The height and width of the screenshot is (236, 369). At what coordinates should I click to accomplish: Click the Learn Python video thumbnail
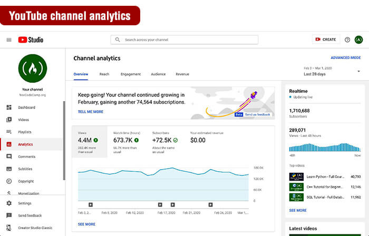[x=296, y=176]
